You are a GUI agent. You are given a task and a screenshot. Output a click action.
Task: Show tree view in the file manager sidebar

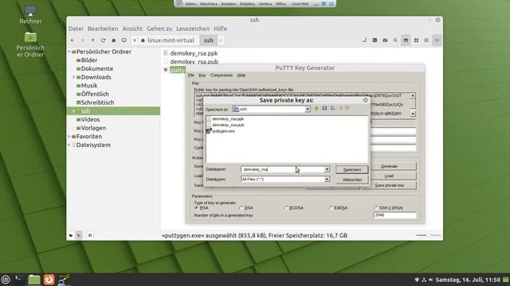pos(79,235)
